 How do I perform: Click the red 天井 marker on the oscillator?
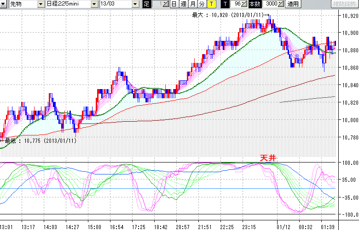268,157
